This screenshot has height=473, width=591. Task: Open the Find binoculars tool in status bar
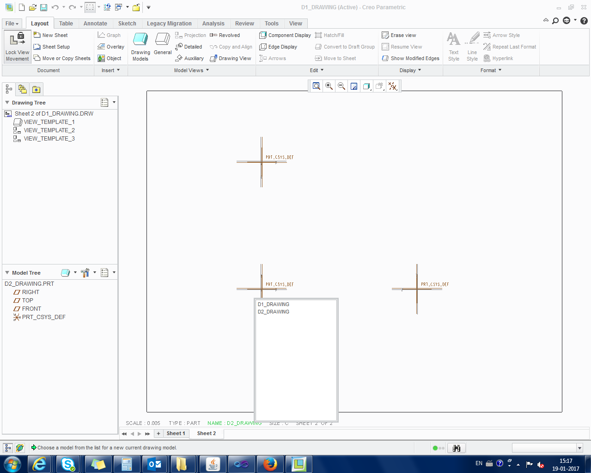pyautogui.click(x=457, y=448)
